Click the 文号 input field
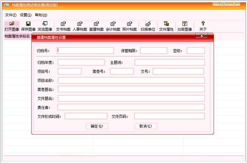 [178, 71]
